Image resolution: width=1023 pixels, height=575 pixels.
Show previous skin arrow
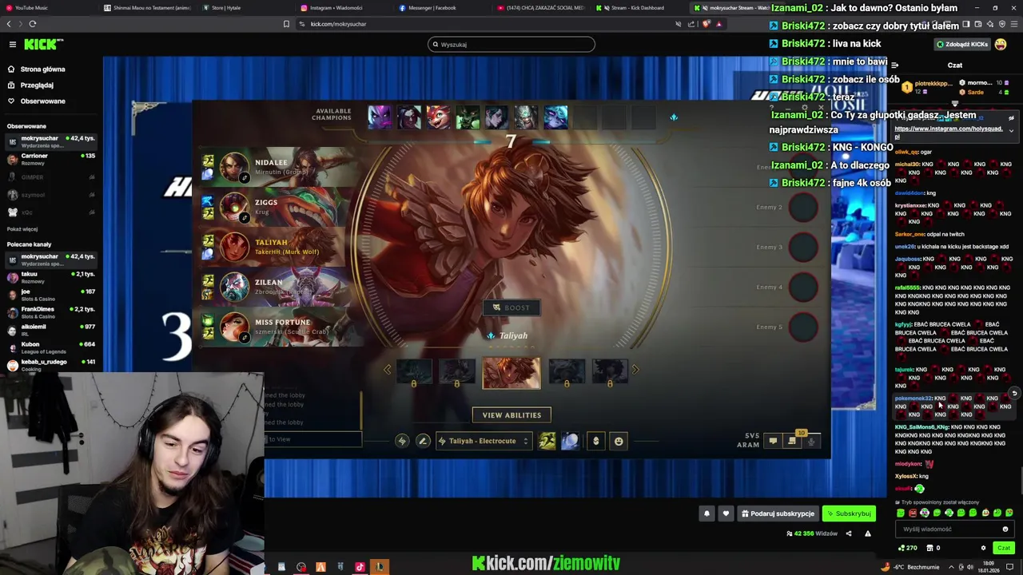[388, 370]
